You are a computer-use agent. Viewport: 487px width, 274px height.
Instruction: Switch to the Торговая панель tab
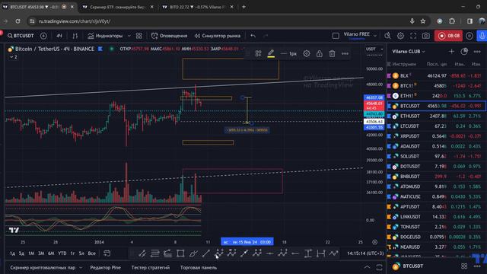click(199, 267)
